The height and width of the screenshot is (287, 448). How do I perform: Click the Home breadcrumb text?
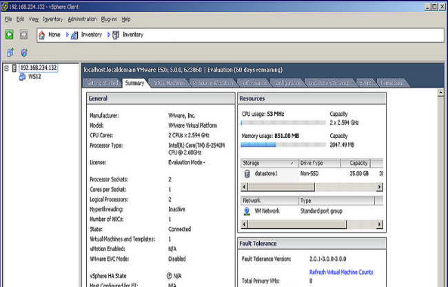[54, 34]
